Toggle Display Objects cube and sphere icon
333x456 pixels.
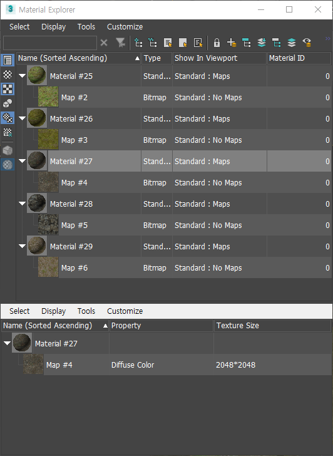click(8, 103)
